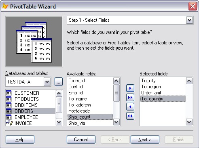
Task: Add all fields with double right arrow
Action: [130, 98]
